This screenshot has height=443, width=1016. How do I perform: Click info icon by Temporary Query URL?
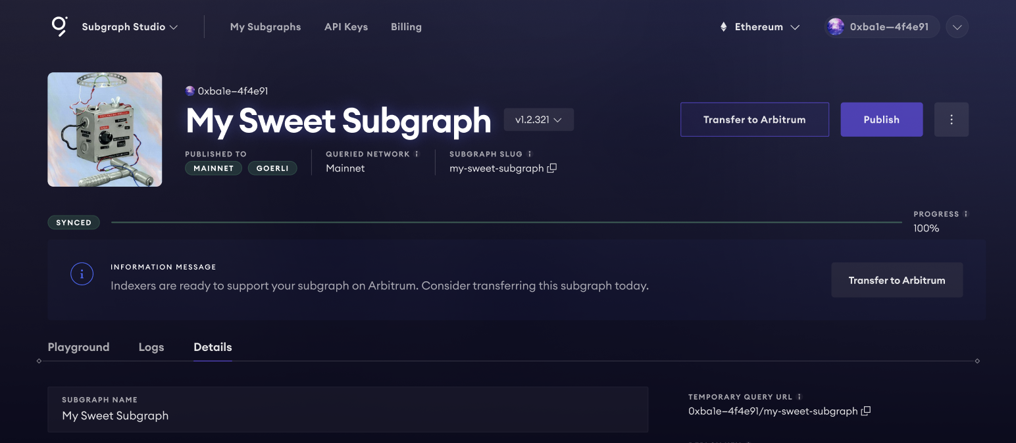[800, 397]
